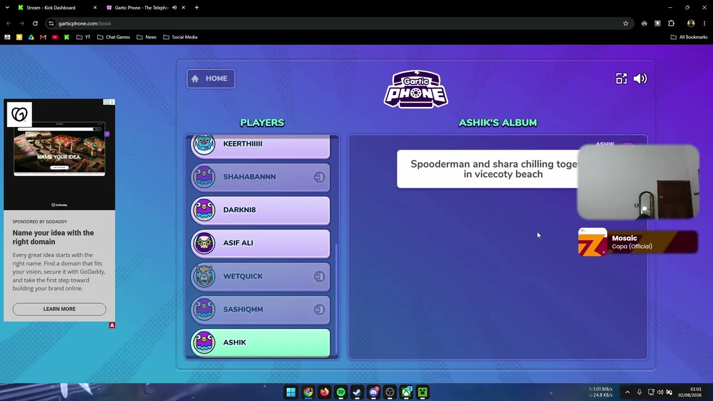Screen dimensions: 713x401
Task: Click LEARN MORE in the GoDaddy ad
Action: coord(59,309)
